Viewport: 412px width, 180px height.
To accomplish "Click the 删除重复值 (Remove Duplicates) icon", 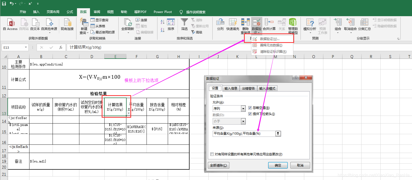I will click(245, 24).
